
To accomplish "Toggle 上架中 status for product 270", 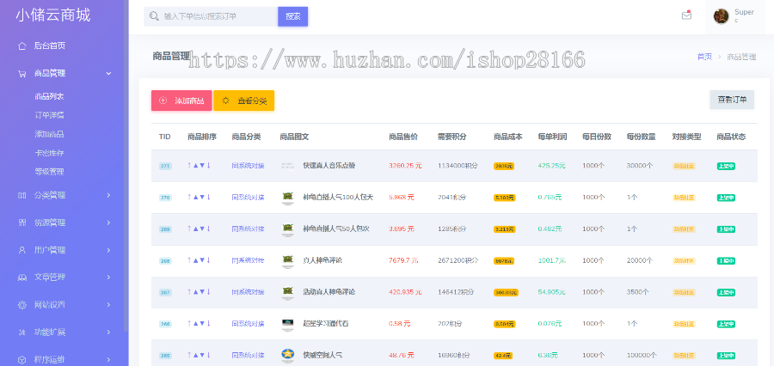I will (726, 198).
